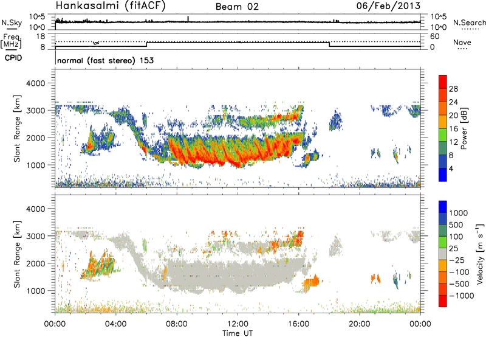This screenshot has height=337, width=486.
Task: Click the 'Hankasalmi (fitACF)' title text
Action: (111, 5)
